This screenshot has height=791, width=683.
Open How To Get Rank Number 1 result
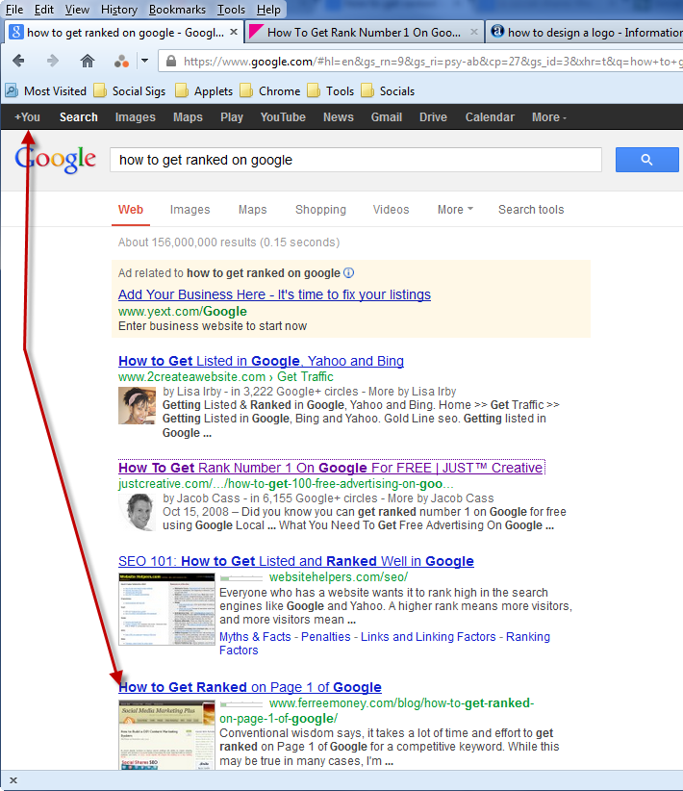click(330, 468)
